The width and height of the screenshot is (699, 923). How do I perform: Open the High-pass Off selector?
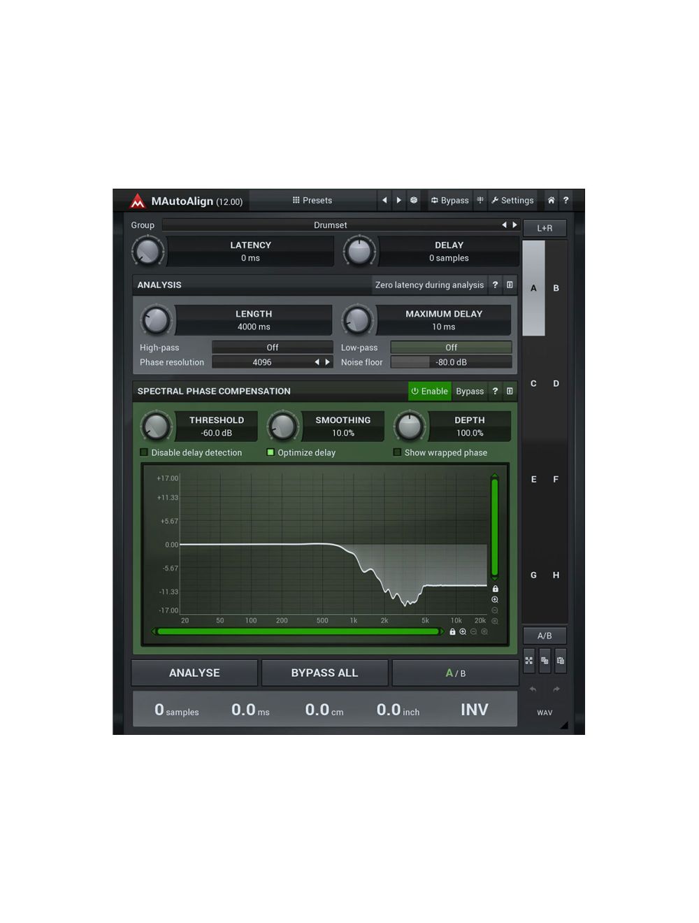pos(272,347)
